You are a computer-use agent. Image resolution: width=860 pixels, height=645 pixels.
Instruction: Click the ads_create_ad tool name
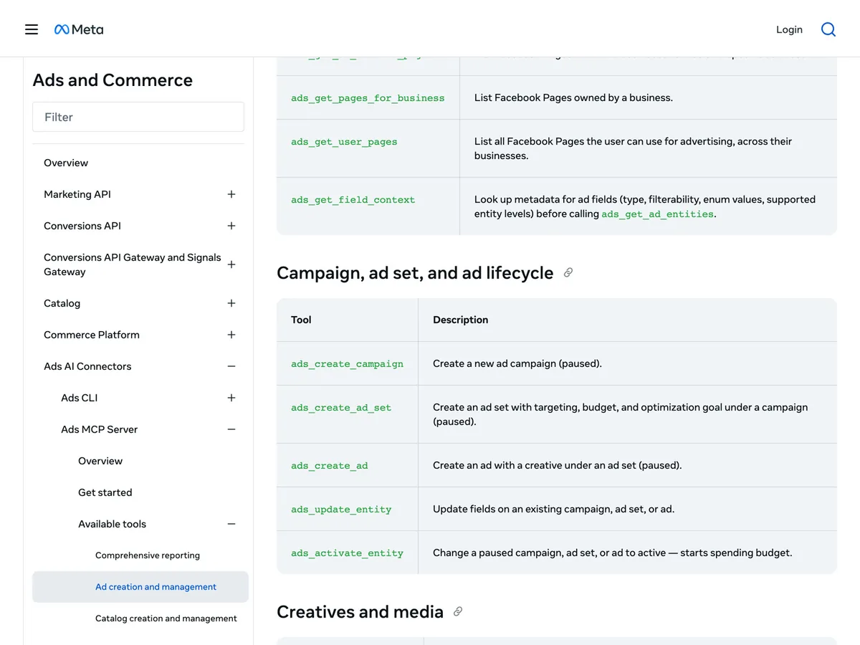click(330, 466)
